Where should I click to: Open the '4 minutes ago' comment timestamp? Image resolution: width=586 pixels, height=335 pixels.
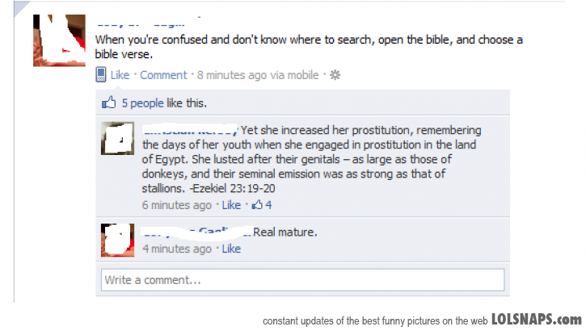(177, 249)
